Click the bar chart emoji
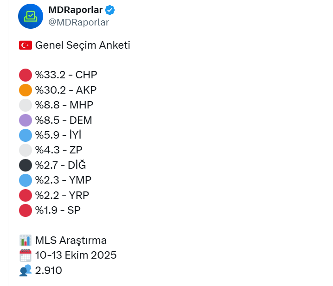This screenshot has width=333, height=286. coord(25,240)
